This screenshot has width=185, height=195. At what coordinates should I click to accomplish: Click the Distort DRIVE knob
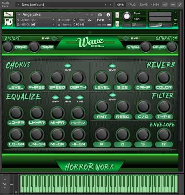click(8, 47)
